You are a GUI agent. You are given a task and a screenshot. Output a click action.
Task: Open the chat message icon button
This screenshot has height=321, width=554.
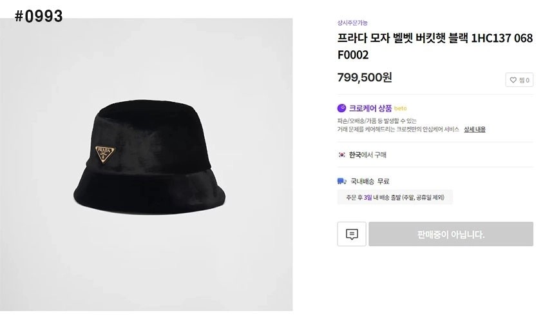pos(352,234)
